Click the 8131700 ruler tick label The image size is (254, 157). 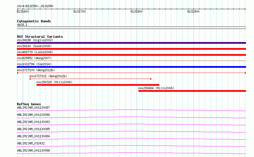79,11
